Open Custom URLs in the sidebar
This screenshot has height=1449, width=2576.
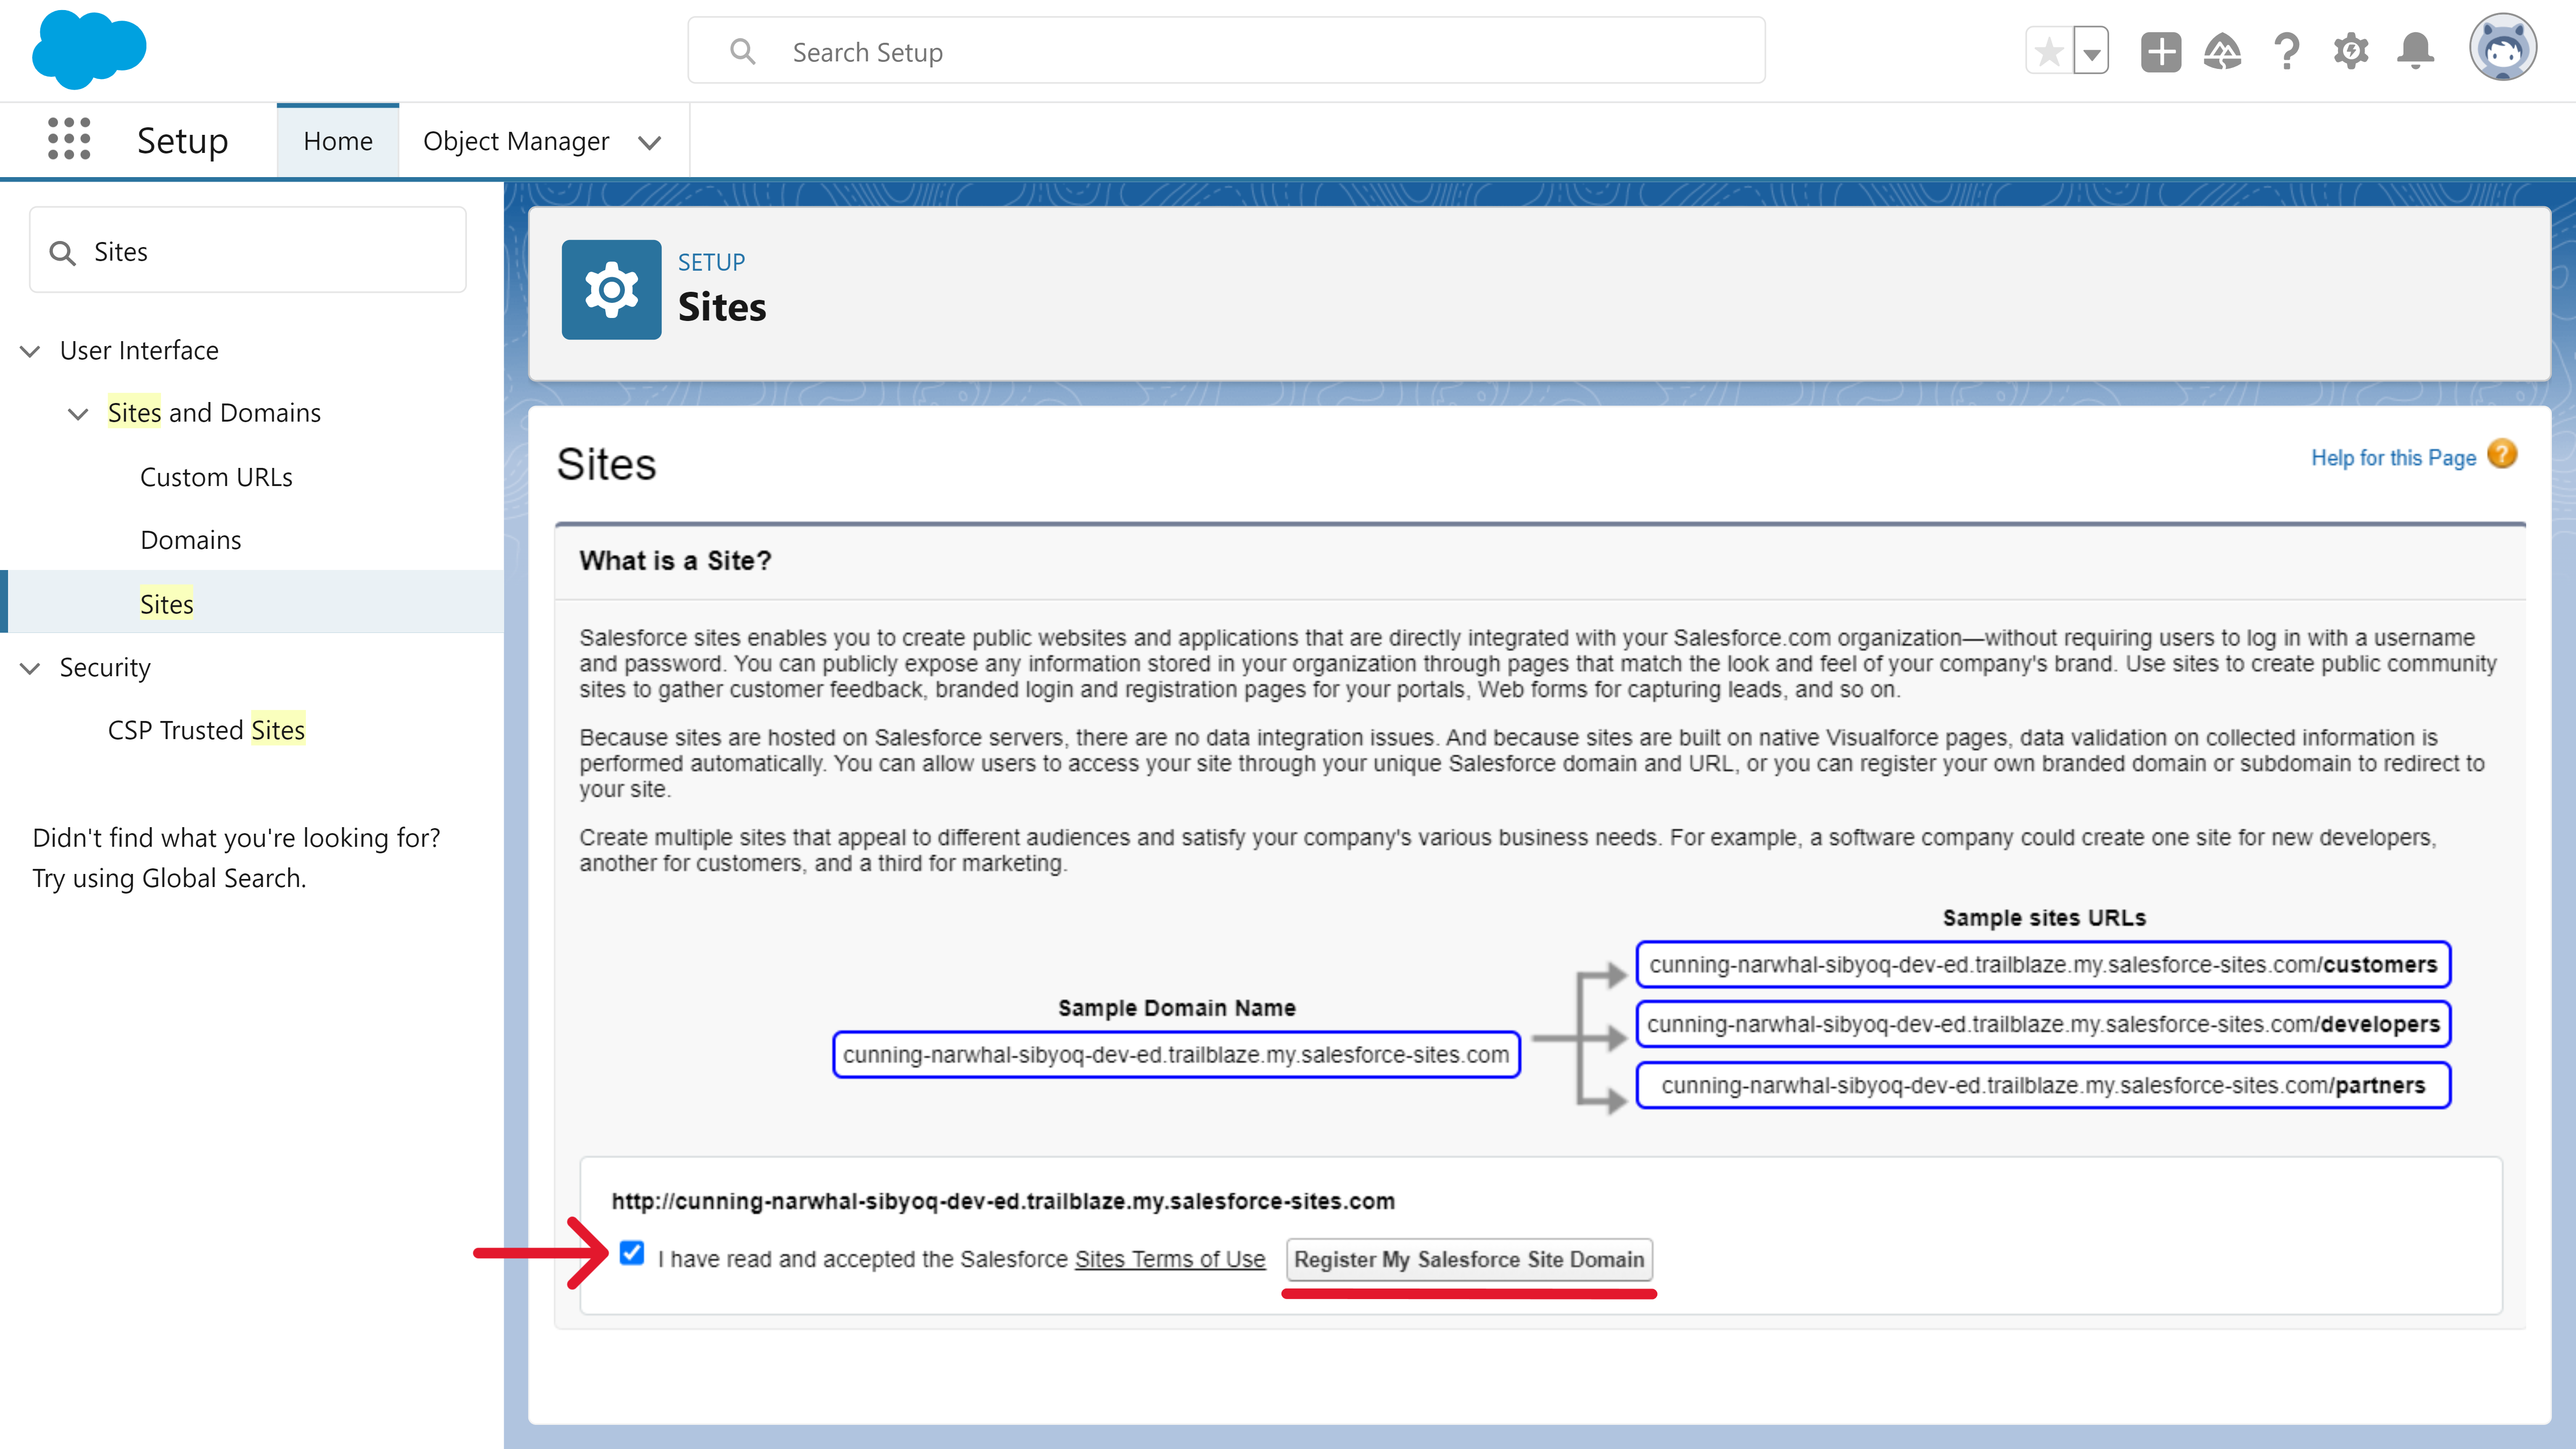(216, 477)
